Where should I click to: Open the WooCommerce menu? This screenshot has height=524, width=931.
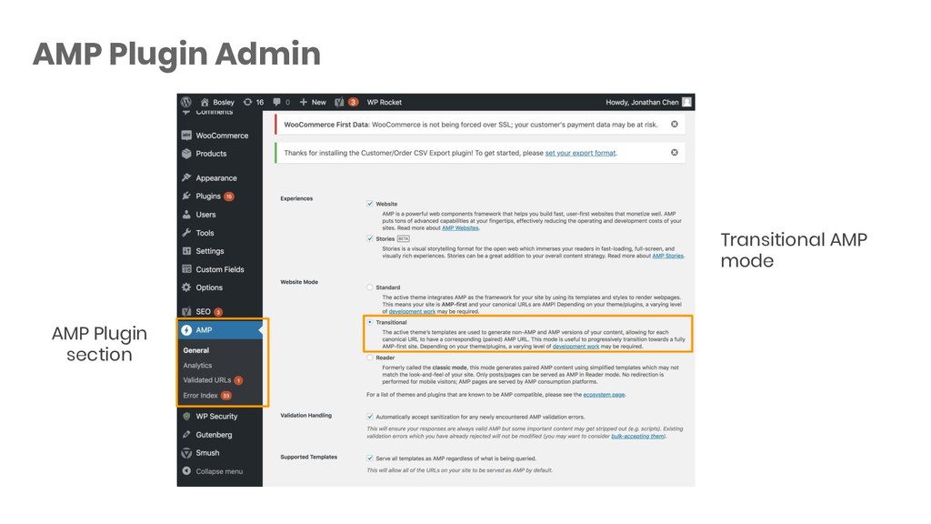click(x=220, y=136)
